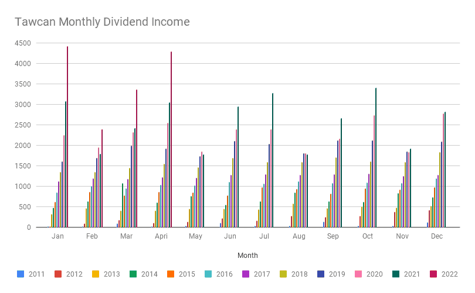Select the chart title Tawcan Monthly Dividend Income
This screenshot has width=475, height=293.
pyautogui.click(x=102, y=22)
